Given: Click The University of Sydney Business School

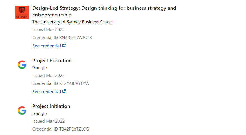Looking at the screenshot, I should tap(73, 22).
